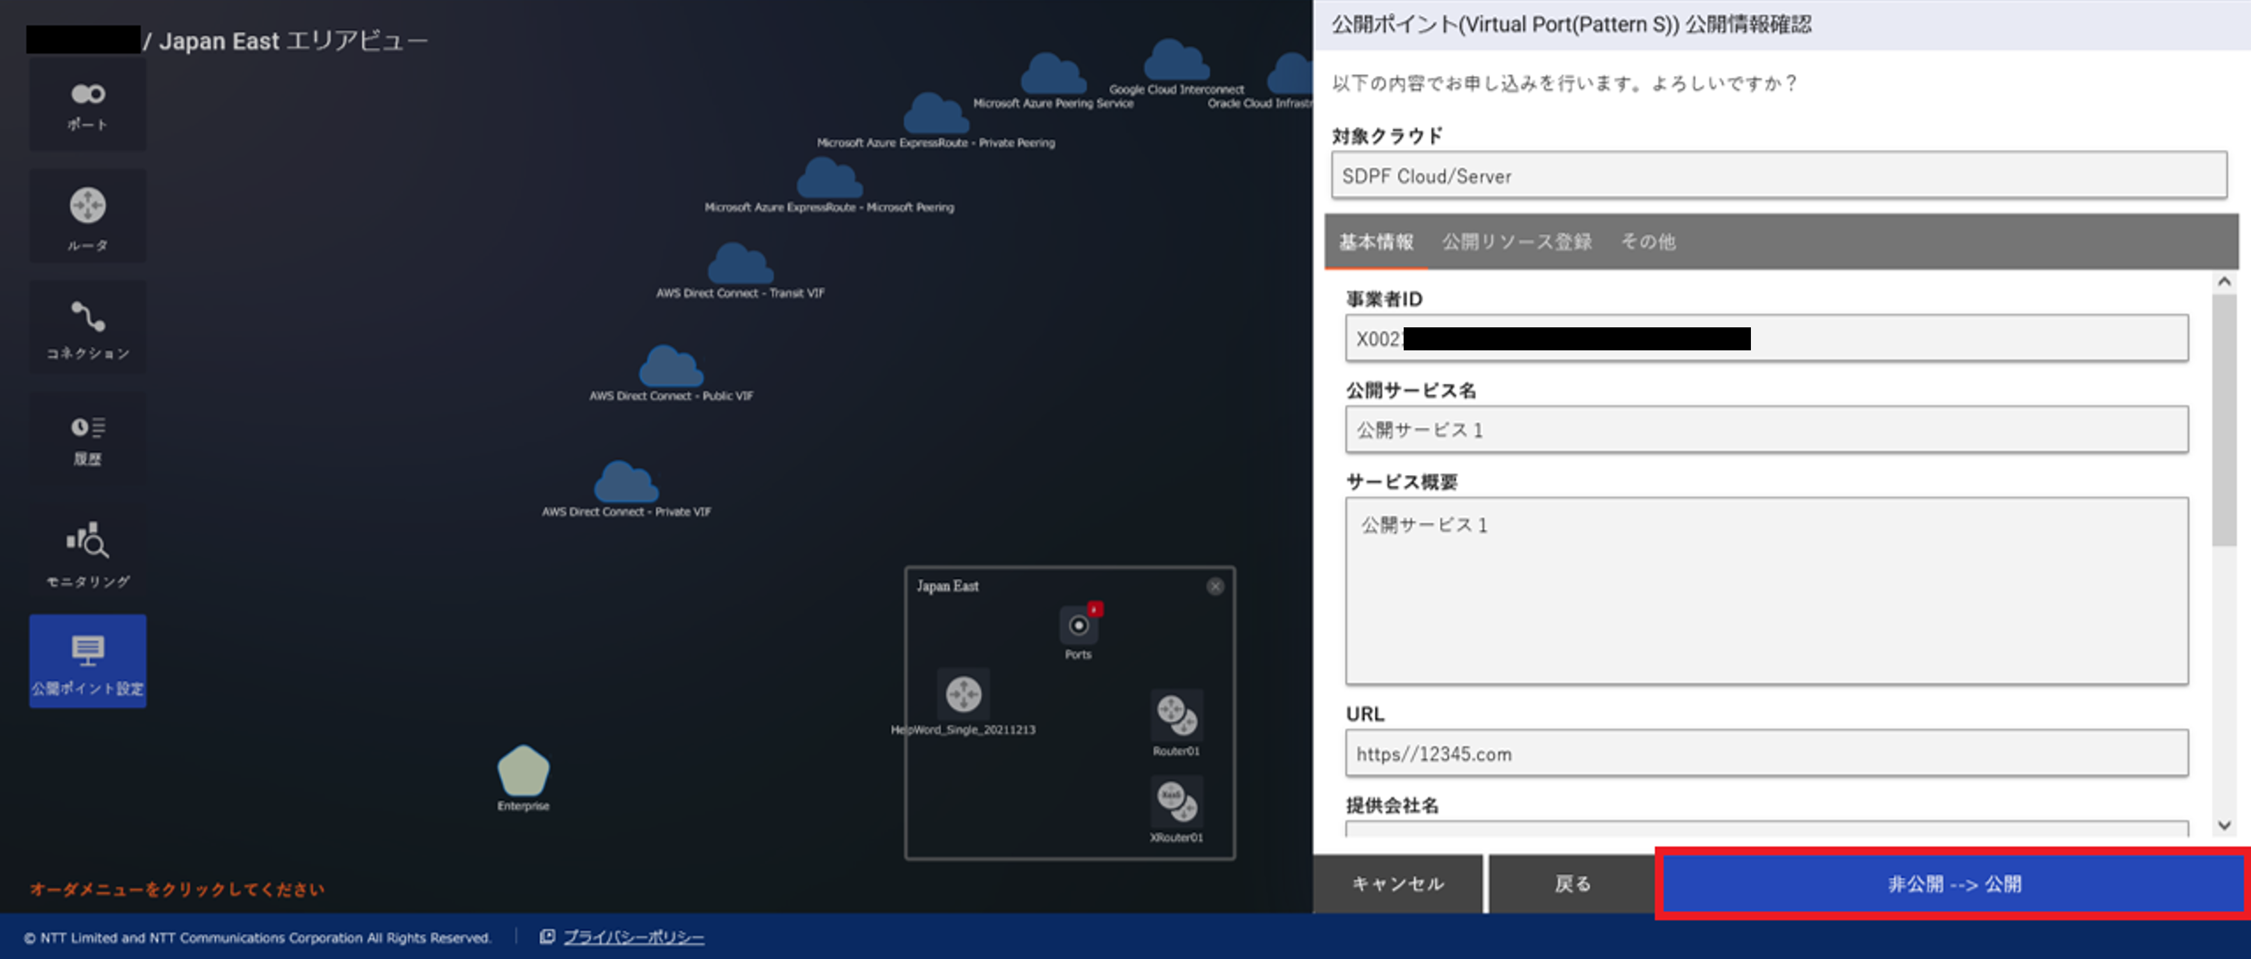Switch to the 基本情報 tab
The height and width of the screenshot is (959, 2251).
click(1376, 242)
